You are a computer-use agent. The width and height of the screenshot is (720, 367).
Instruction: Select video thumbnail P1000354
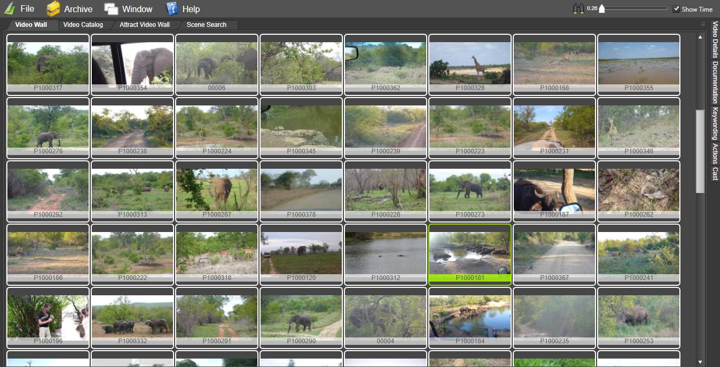coord(132,65)
